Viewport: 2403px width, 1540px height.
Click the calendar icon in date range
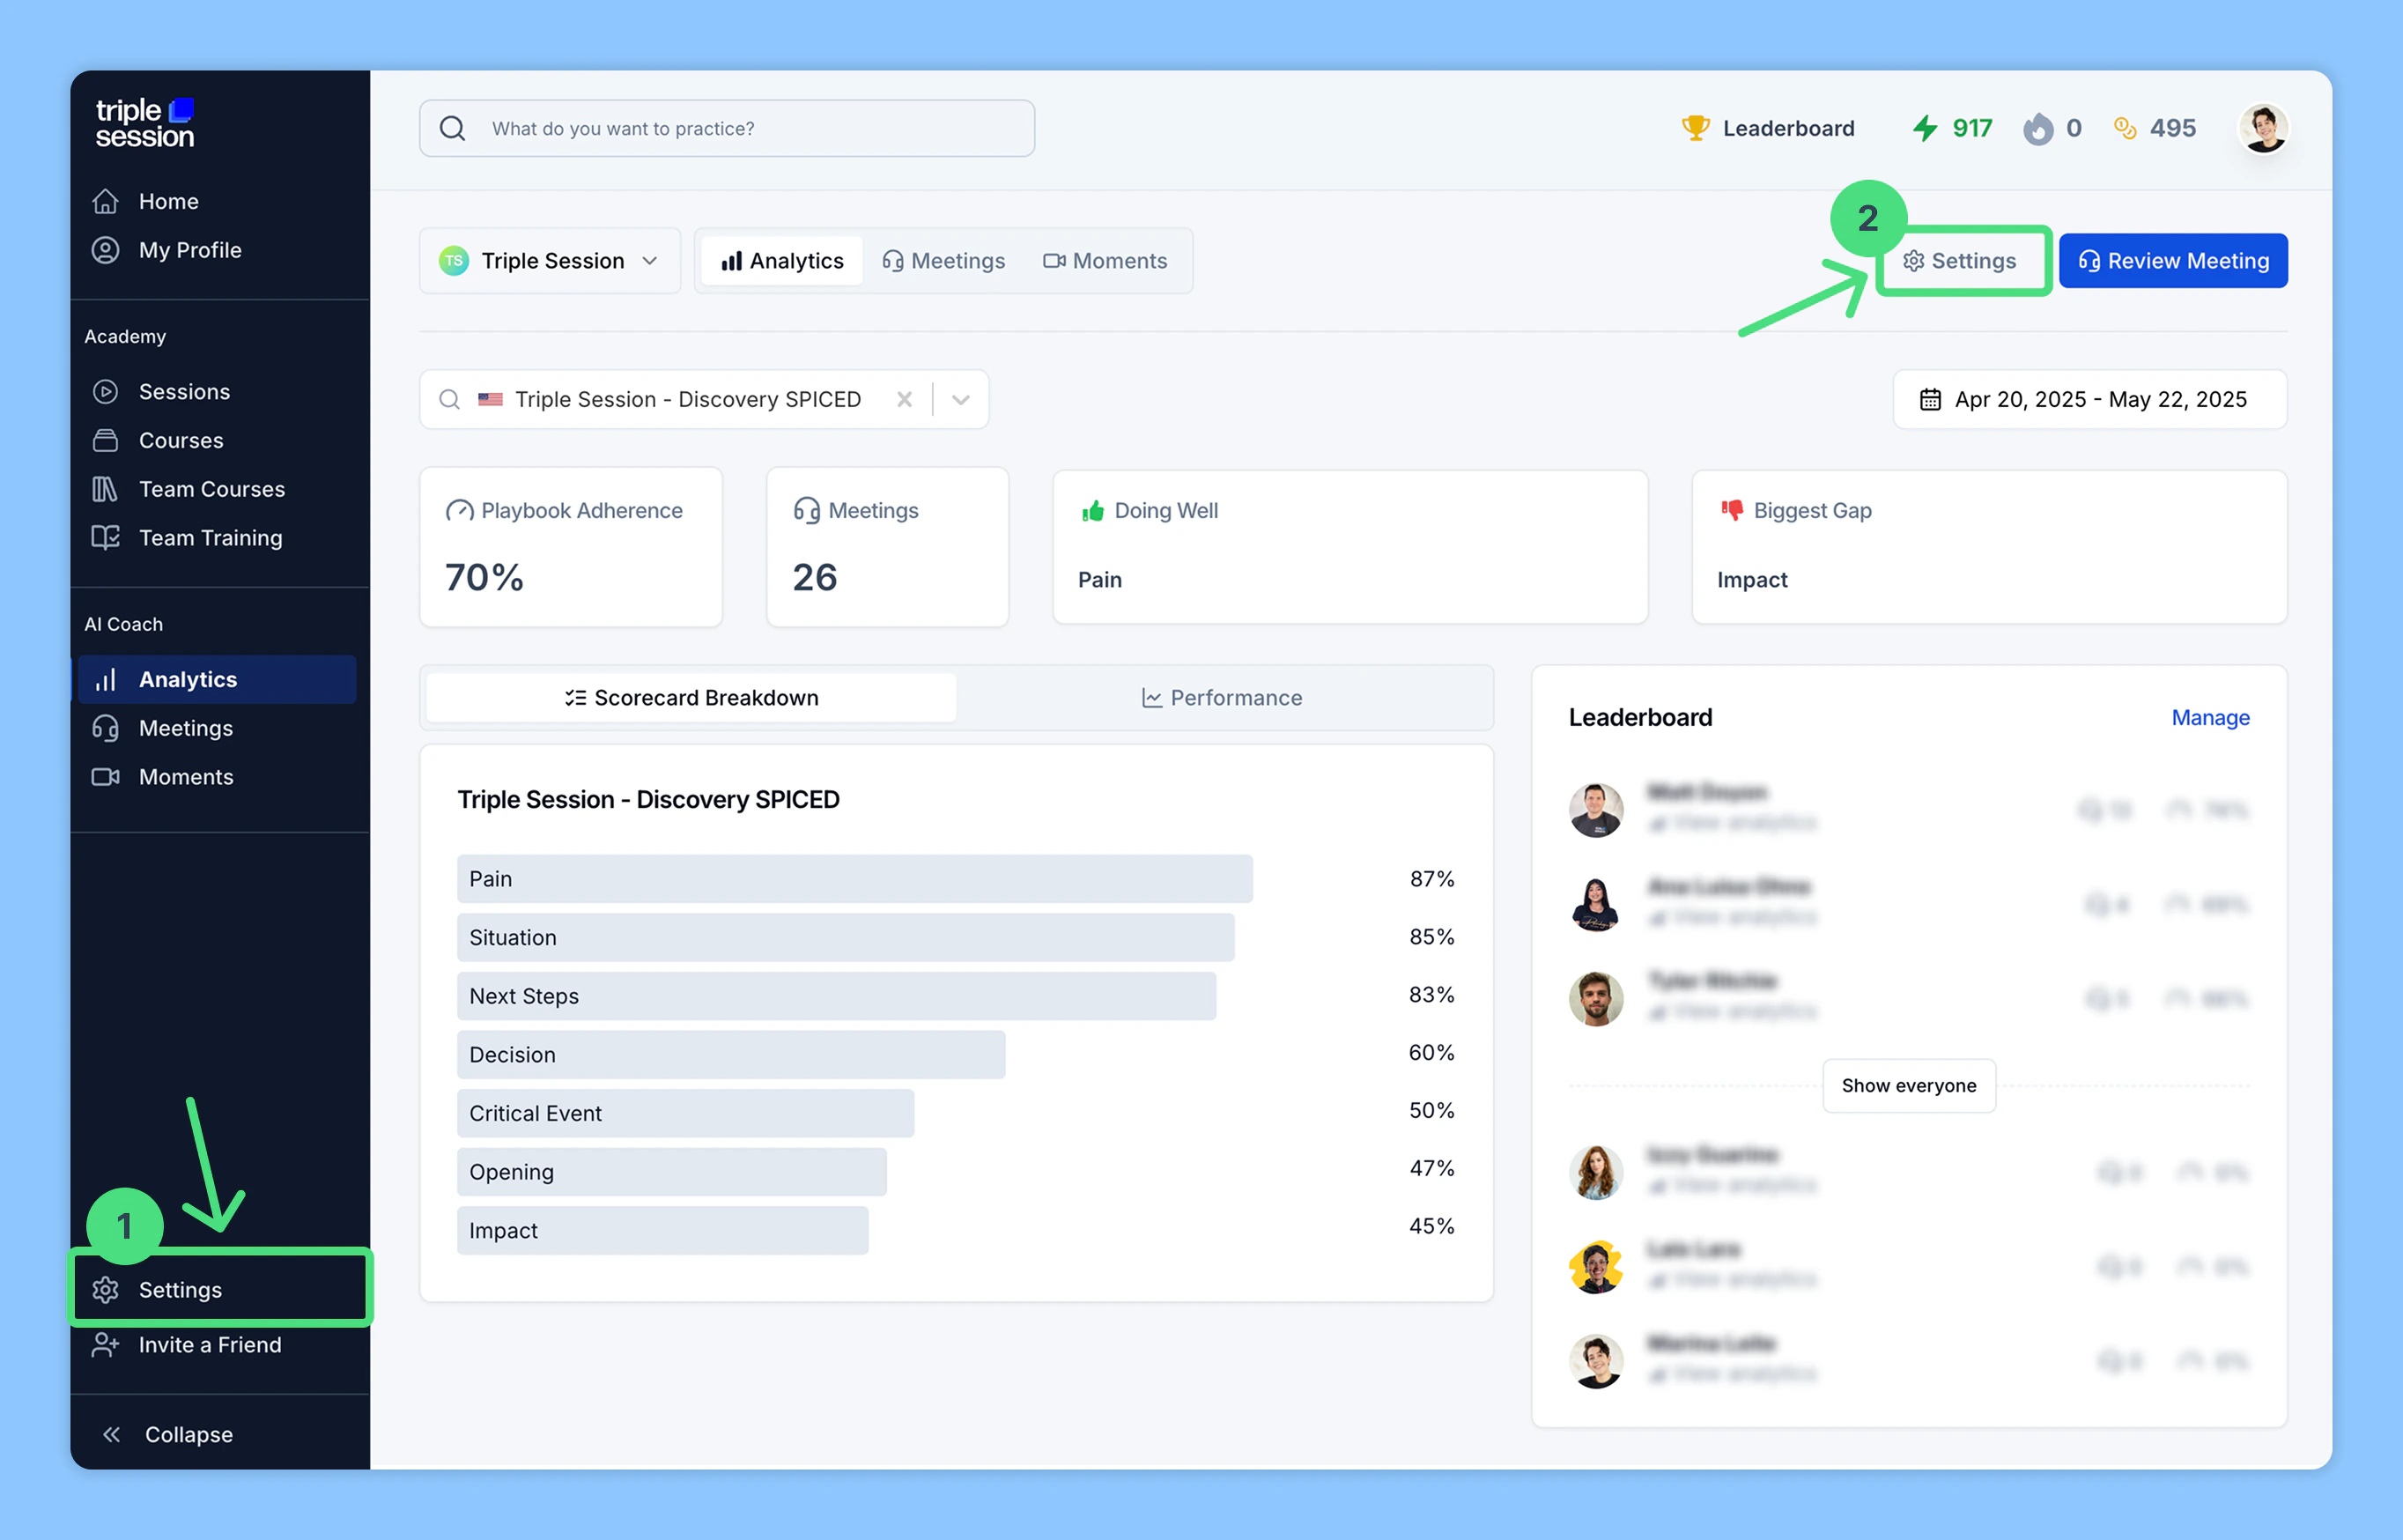tap(1930, 400)
